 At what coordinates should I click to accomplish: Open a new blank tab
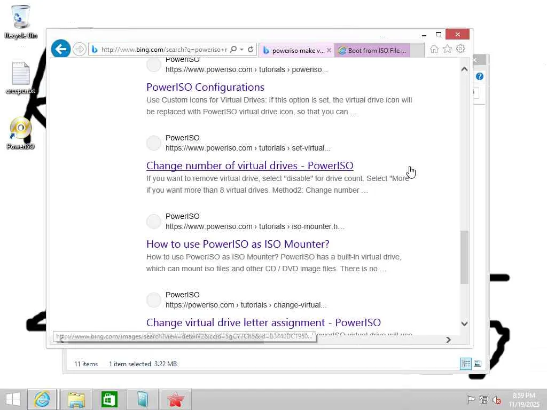(x=417, y=51)
